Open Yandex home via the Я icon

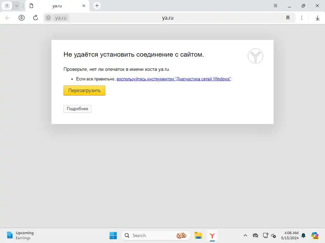click(21, 18)
